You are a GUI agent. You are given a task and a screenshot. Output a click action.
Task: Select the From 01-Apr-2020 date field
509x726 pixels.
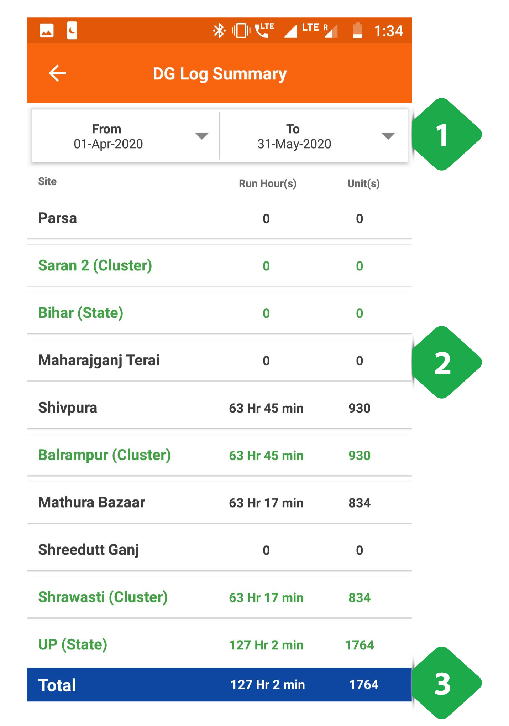click(125, 136)
